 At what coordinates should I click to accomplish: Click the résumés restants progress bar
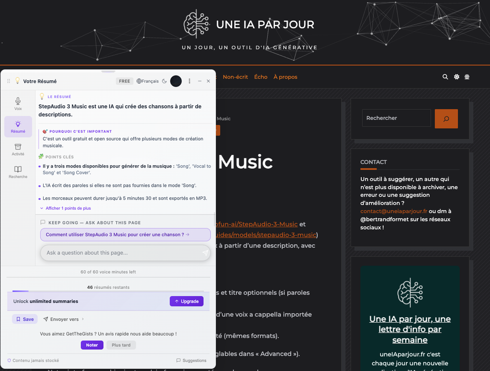[x=108, y=292]
